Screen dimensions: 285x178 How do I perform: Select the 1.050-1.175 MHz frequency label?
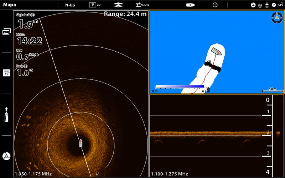pos(33,174)
